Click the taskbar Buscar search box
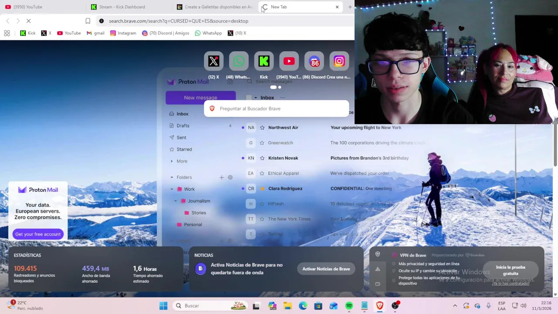 [x=211, y=306]
